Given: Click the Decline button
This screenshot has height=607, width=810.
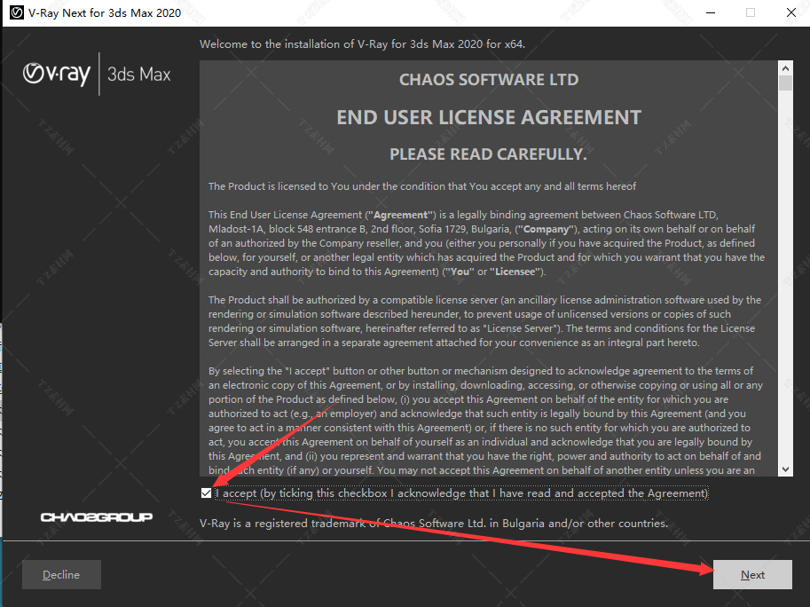Looking at the screenshot, I should point(61,574).
